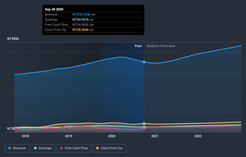Select the 2022 x-axis label

pos(198,136)
